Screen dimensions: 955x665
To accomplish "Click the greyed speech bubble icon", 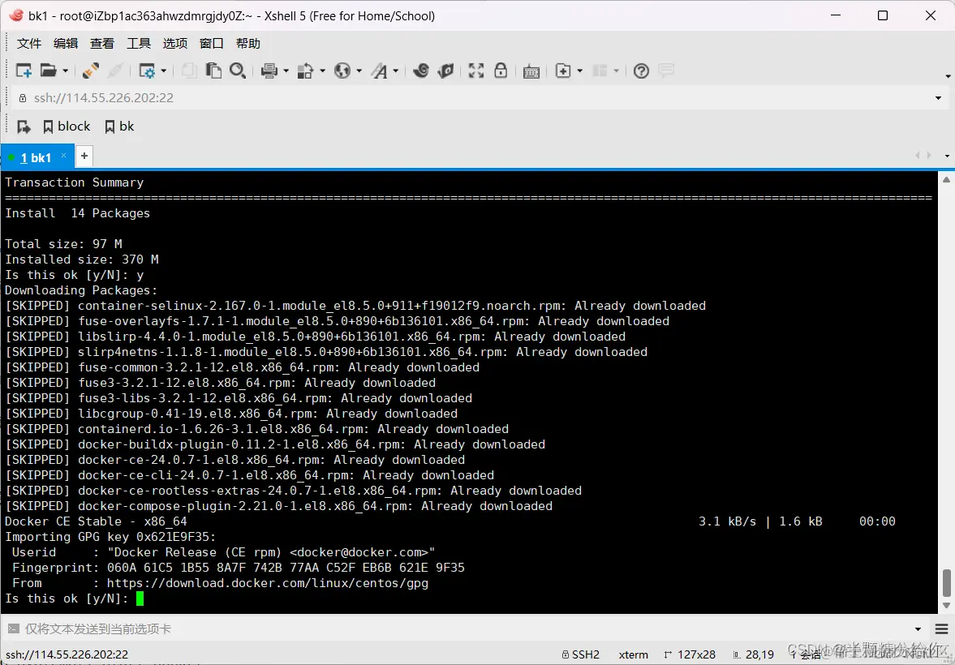I will tap(666, 71).
